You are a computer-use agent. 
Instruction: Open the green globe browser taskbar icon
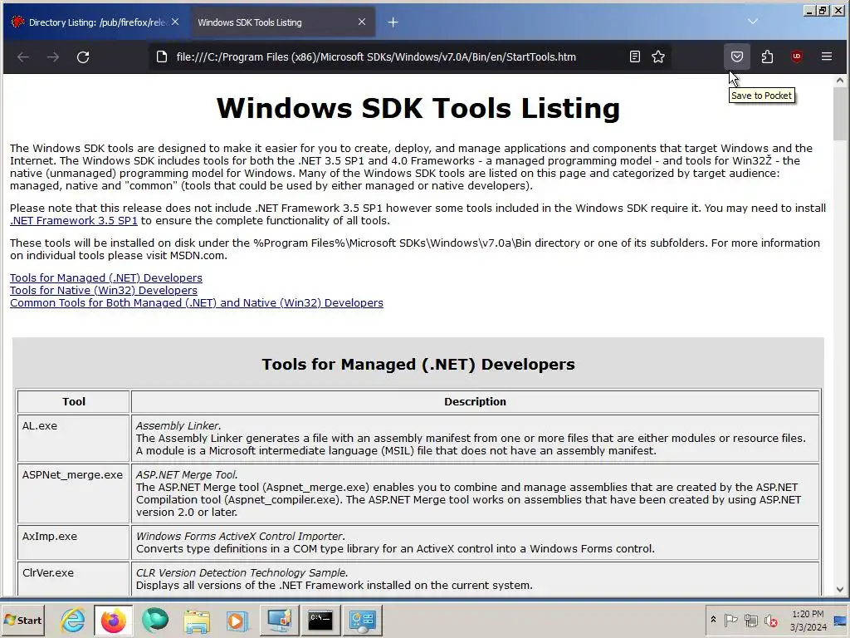point(155,620)
